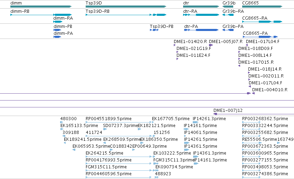The height and width of the screenshot is (179, 294).
Task: Select the EK103222.5prime EST
Action: pos(154,157)
